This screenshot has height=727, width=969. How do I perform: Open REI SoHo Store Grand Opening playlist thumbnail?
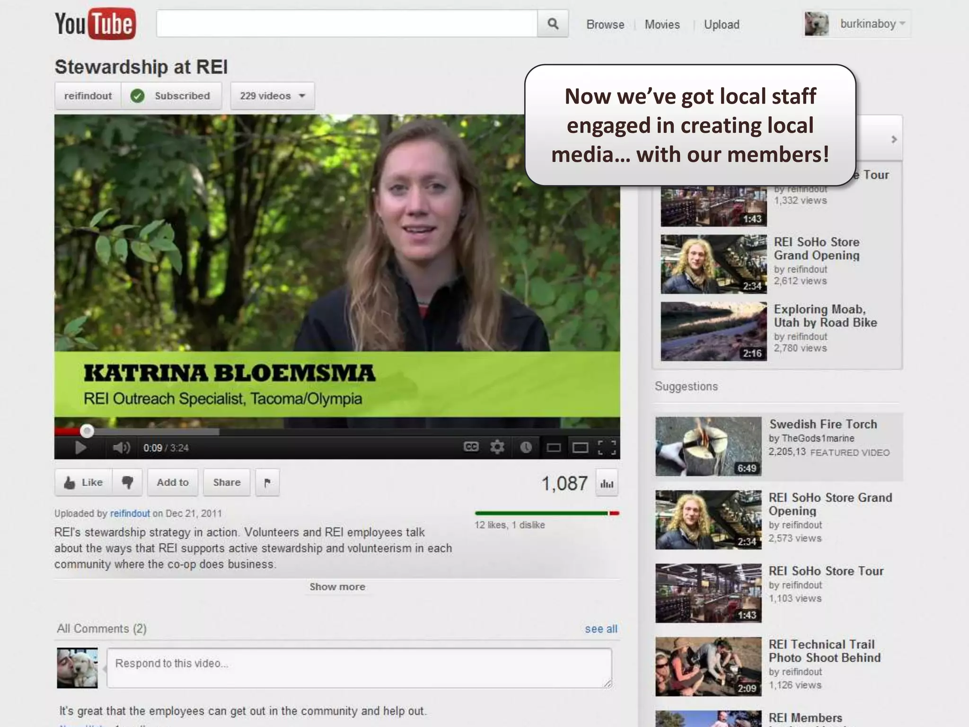pos(714,264)
